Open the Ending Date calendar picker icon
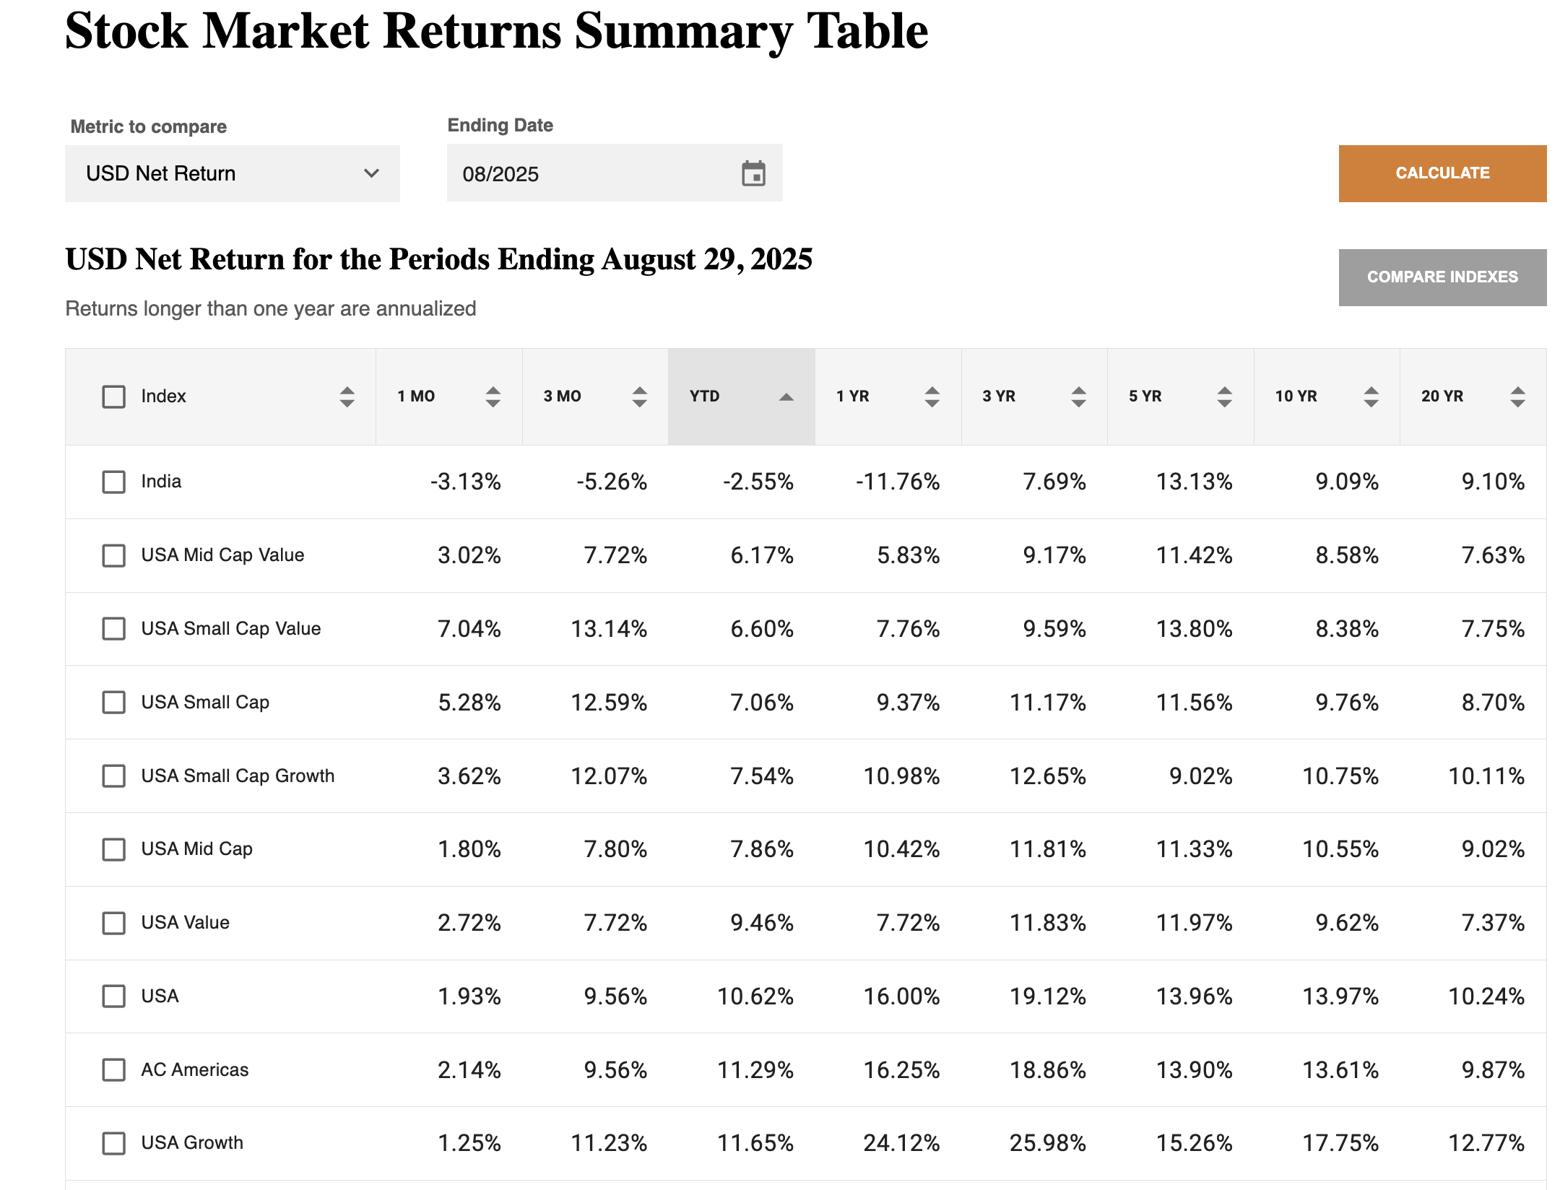The width and height of the screenshot is (1560, 1190). pyautogui.click(x=753, y=173)
